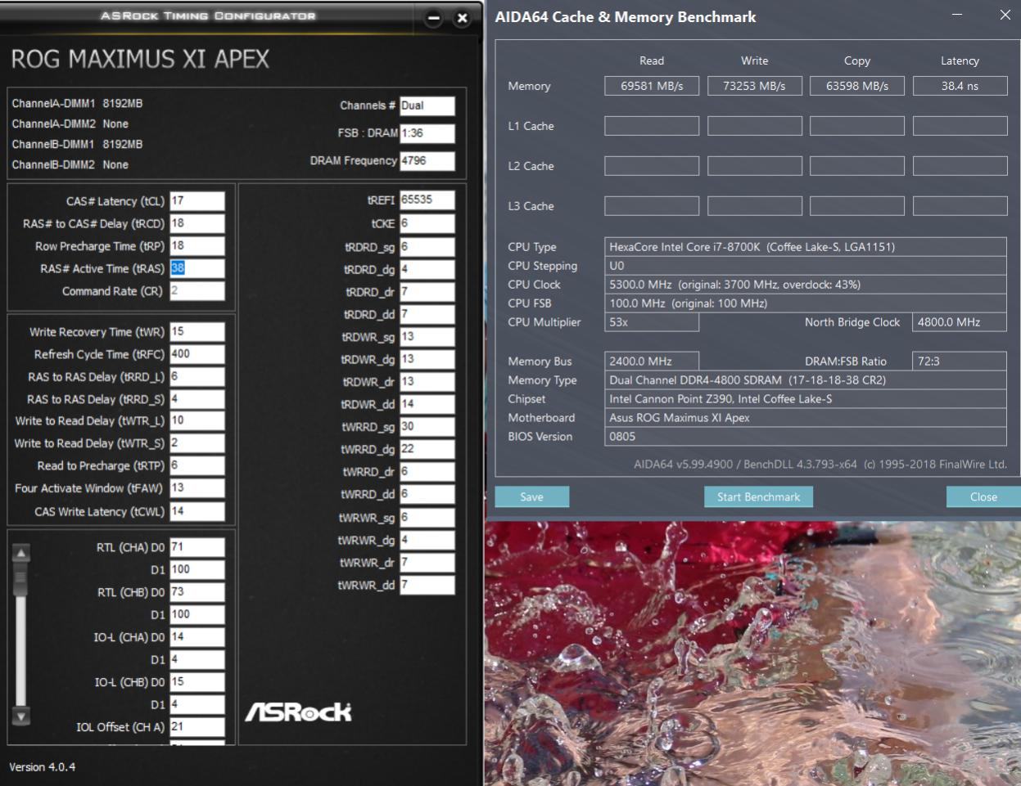Select the Command Rate (CR) field

(x=197, y=291)
